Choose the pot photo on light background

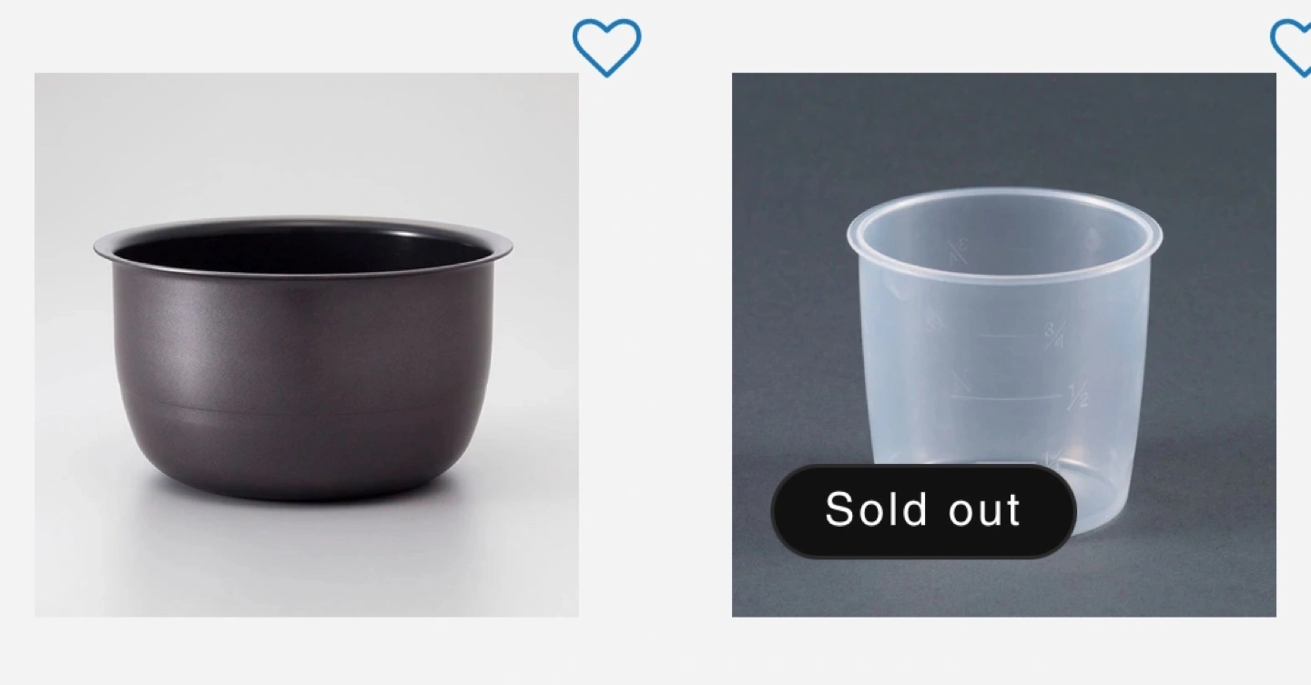[306, 345]
